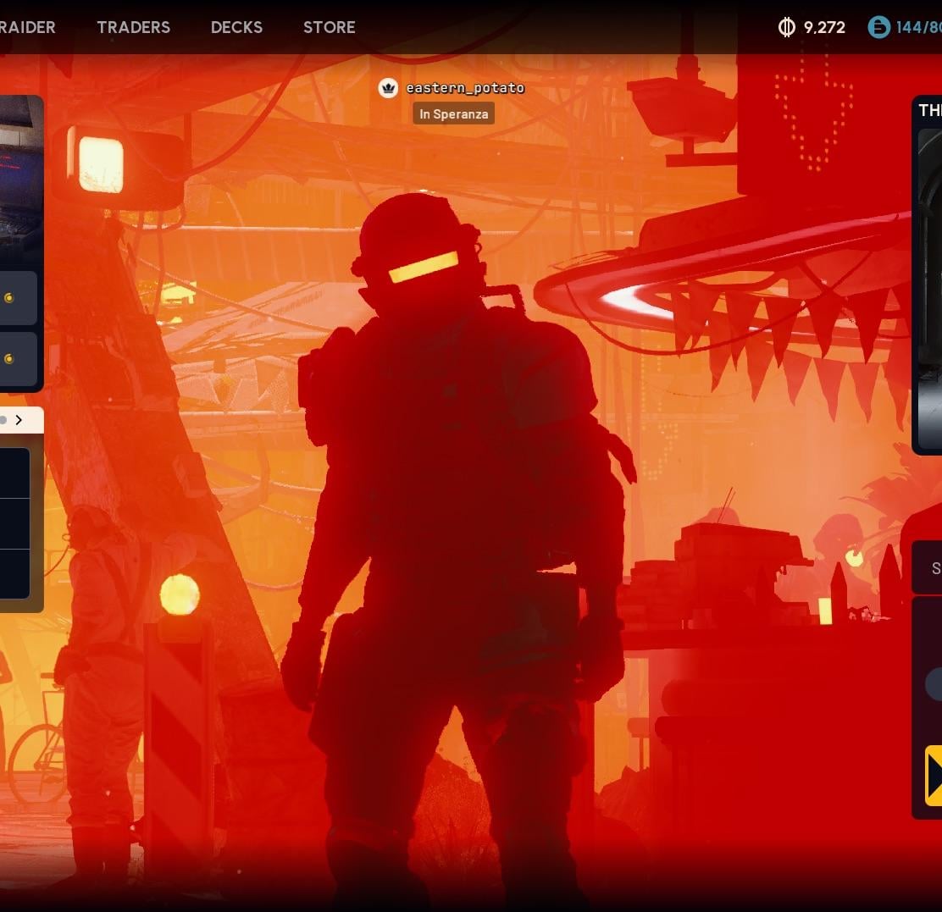The height and width of the screenshot is (912, 942).
Task: Click the party leader crown icon
Action: point(388,88)
